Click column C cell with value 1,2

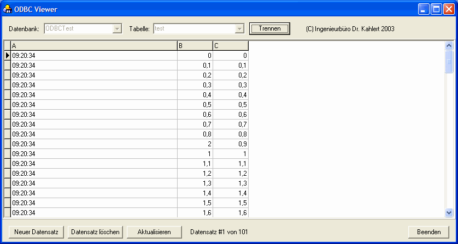(231, 174)
